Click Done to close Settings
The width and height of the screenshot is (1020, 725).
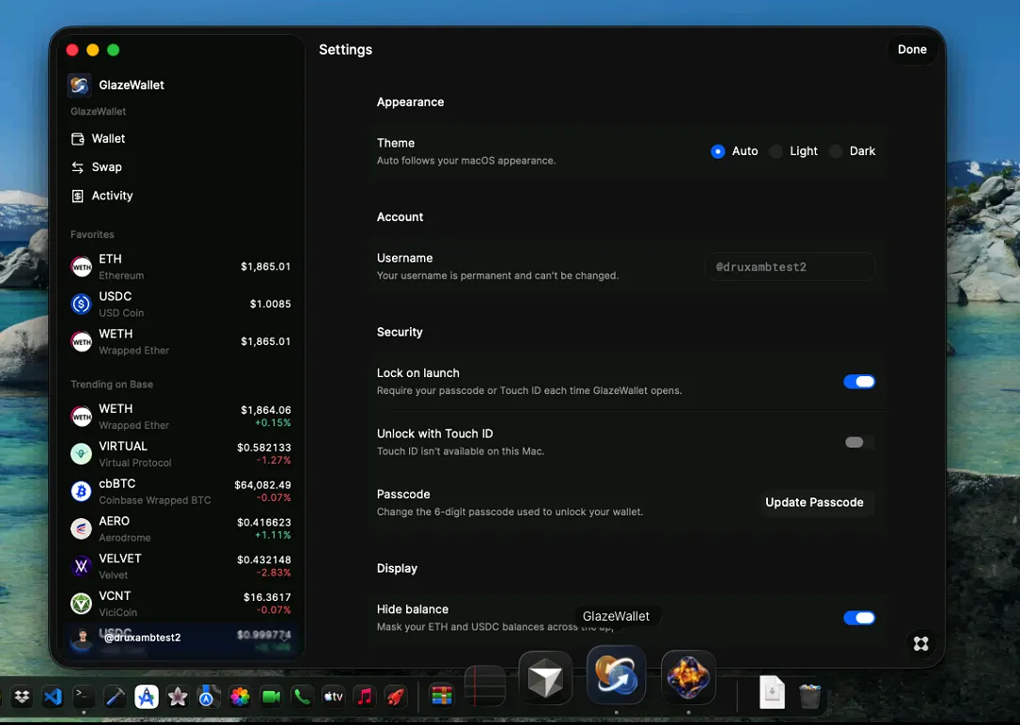click(912, 50)
